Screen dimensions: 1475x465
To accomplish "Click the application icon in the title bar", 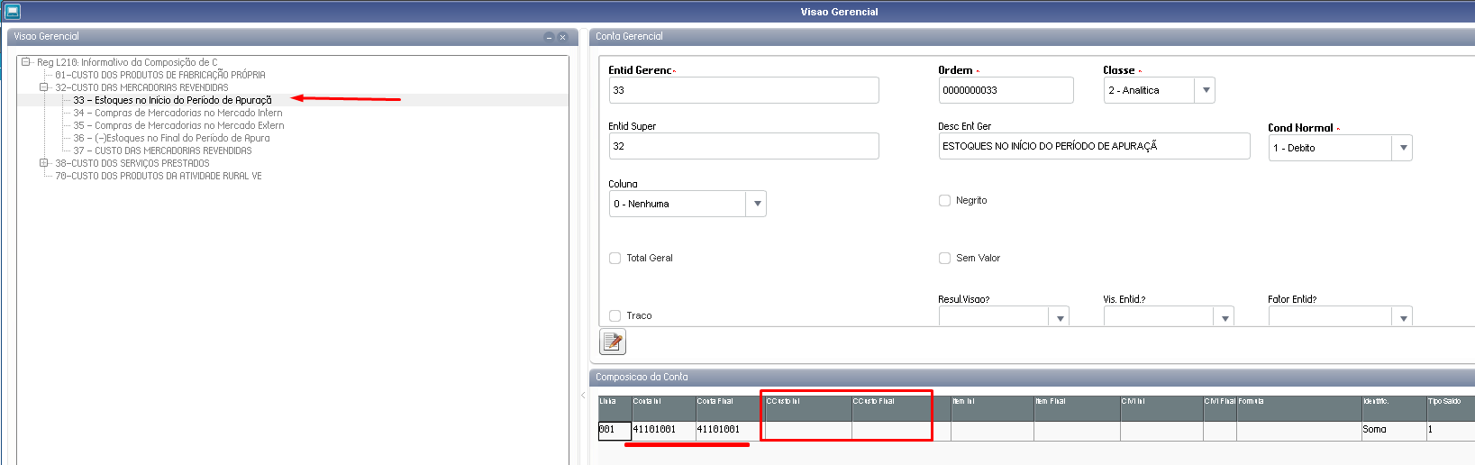I will coord(13,12).
